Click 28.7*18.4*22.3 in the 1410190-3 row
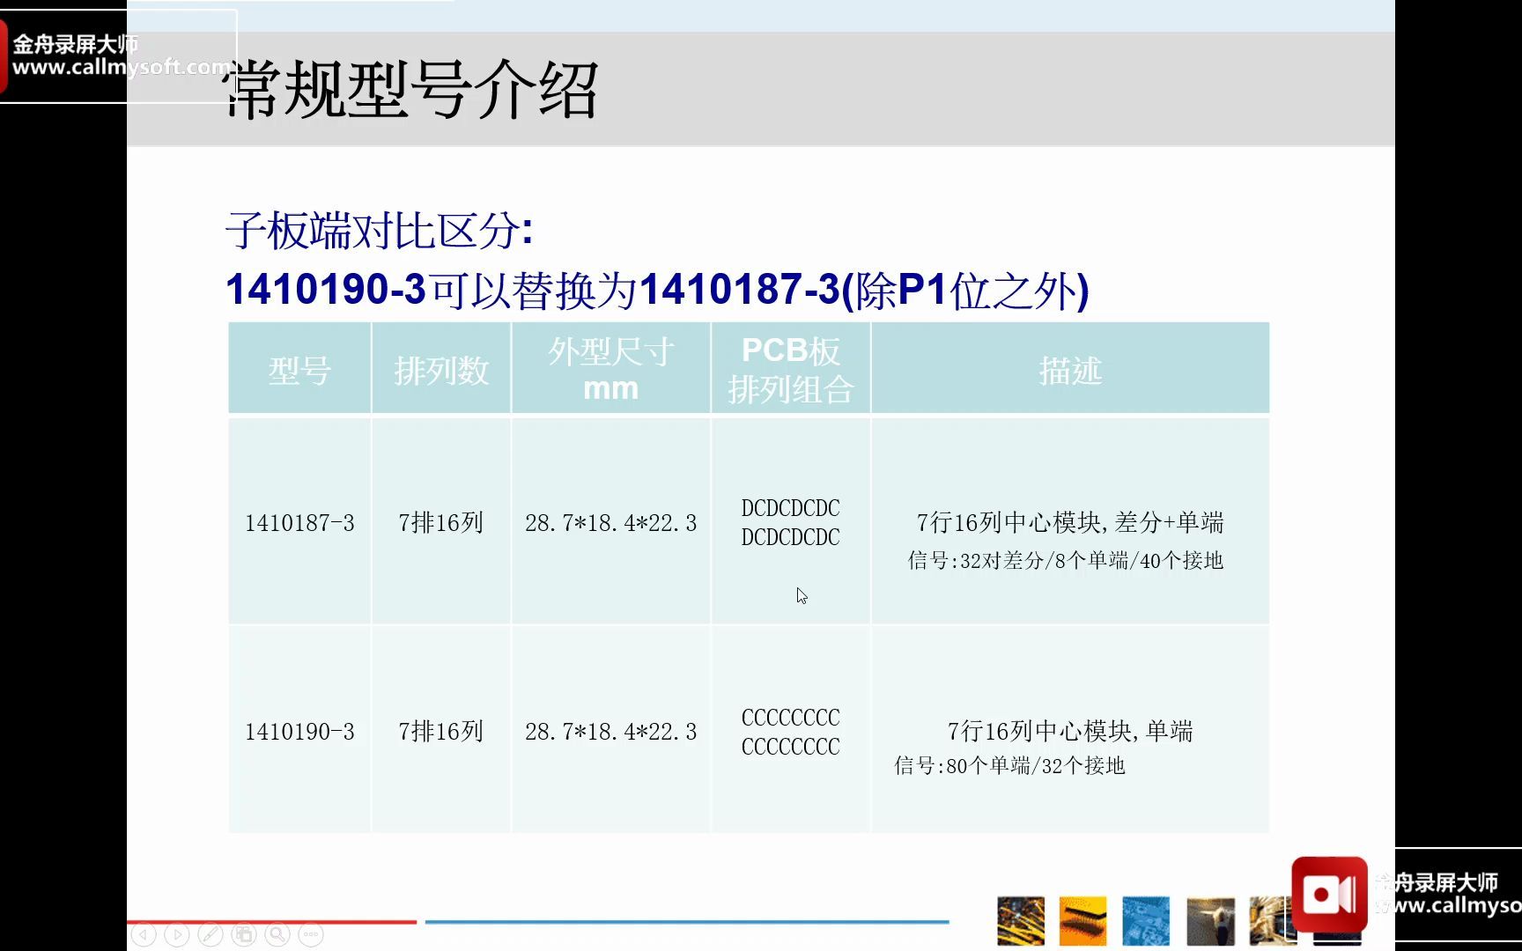 point(610,732)
